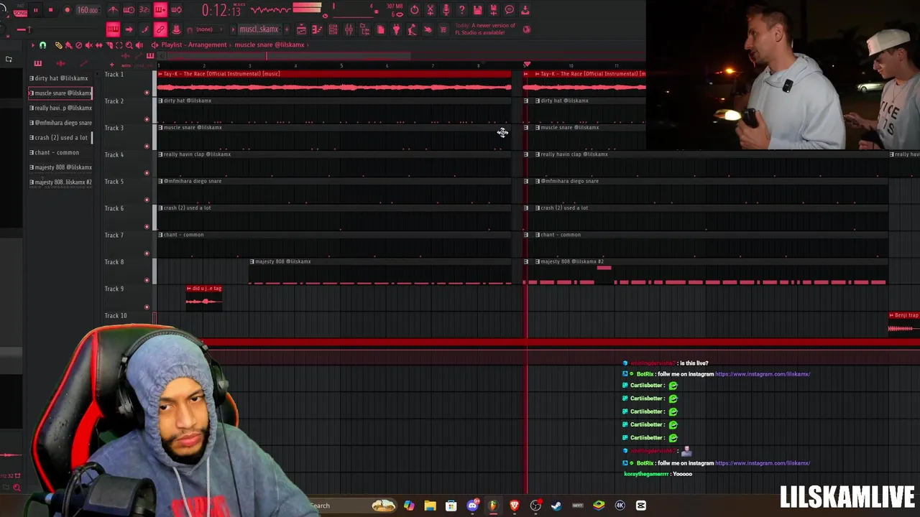Enable wait for input before recording
The width and height of the screenshot is (920, 517).
[x=129, y=10]
